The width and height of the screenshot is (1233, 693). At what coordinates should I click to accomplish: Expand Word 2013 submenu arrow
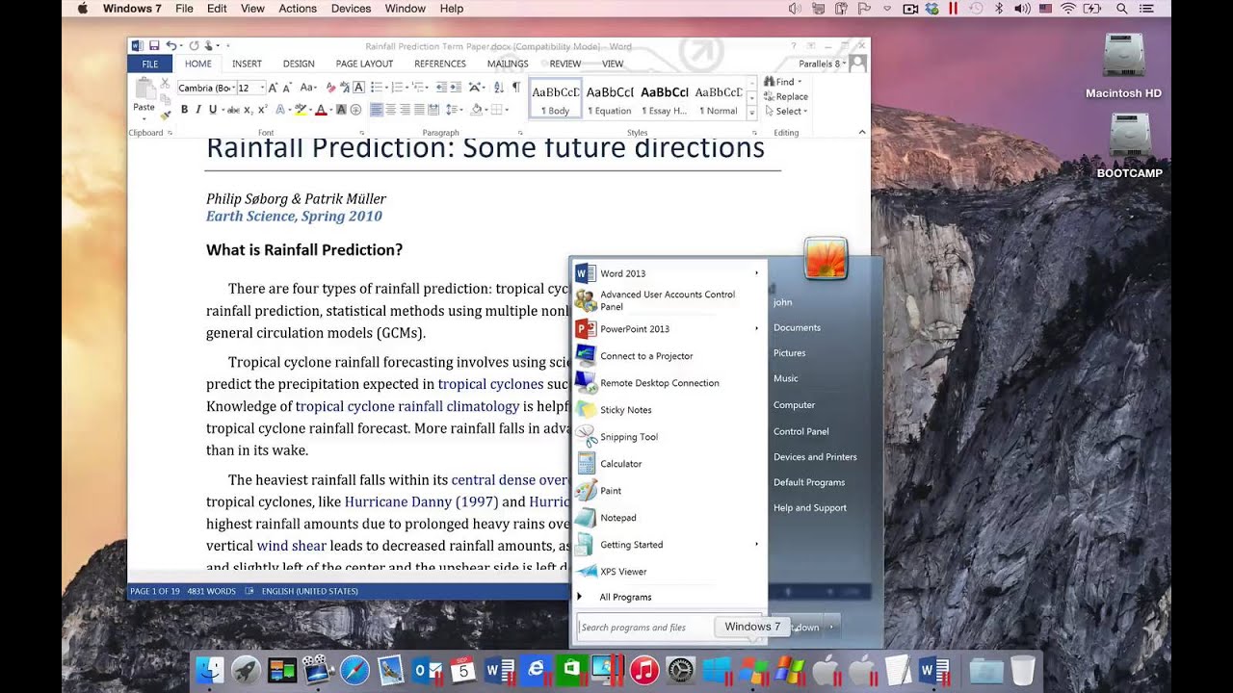point(756,273)
